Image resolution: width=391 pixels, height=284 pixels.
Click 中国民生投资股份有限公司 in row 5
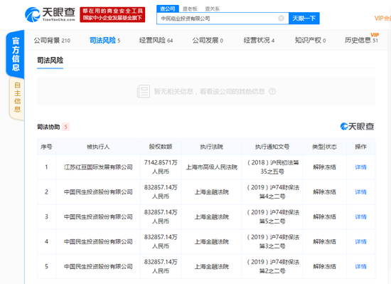[98, 266]
